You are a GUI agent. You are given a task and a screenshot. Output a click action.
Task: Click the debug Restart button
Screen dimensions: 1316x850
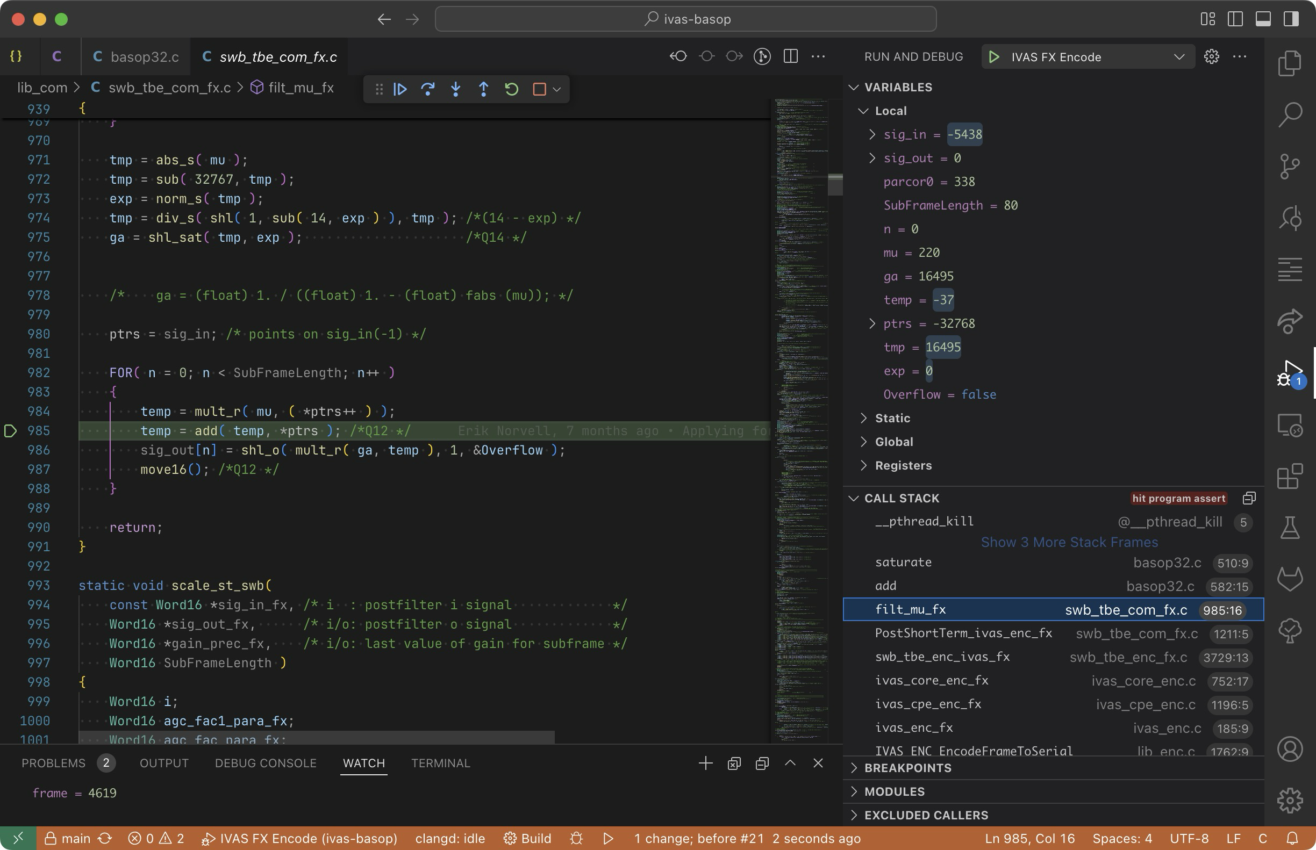click(511, 89)
